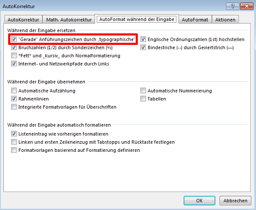Close the AutoKorrektur dialog
Screen dimensions: 256x210
[x=247, y=6]
